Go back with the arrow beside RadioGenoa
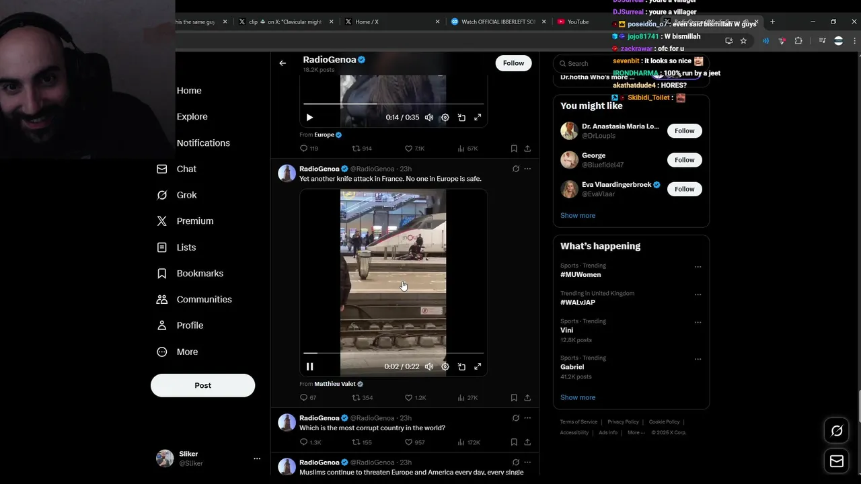This screenshot has width=861, height=484. 283,63
